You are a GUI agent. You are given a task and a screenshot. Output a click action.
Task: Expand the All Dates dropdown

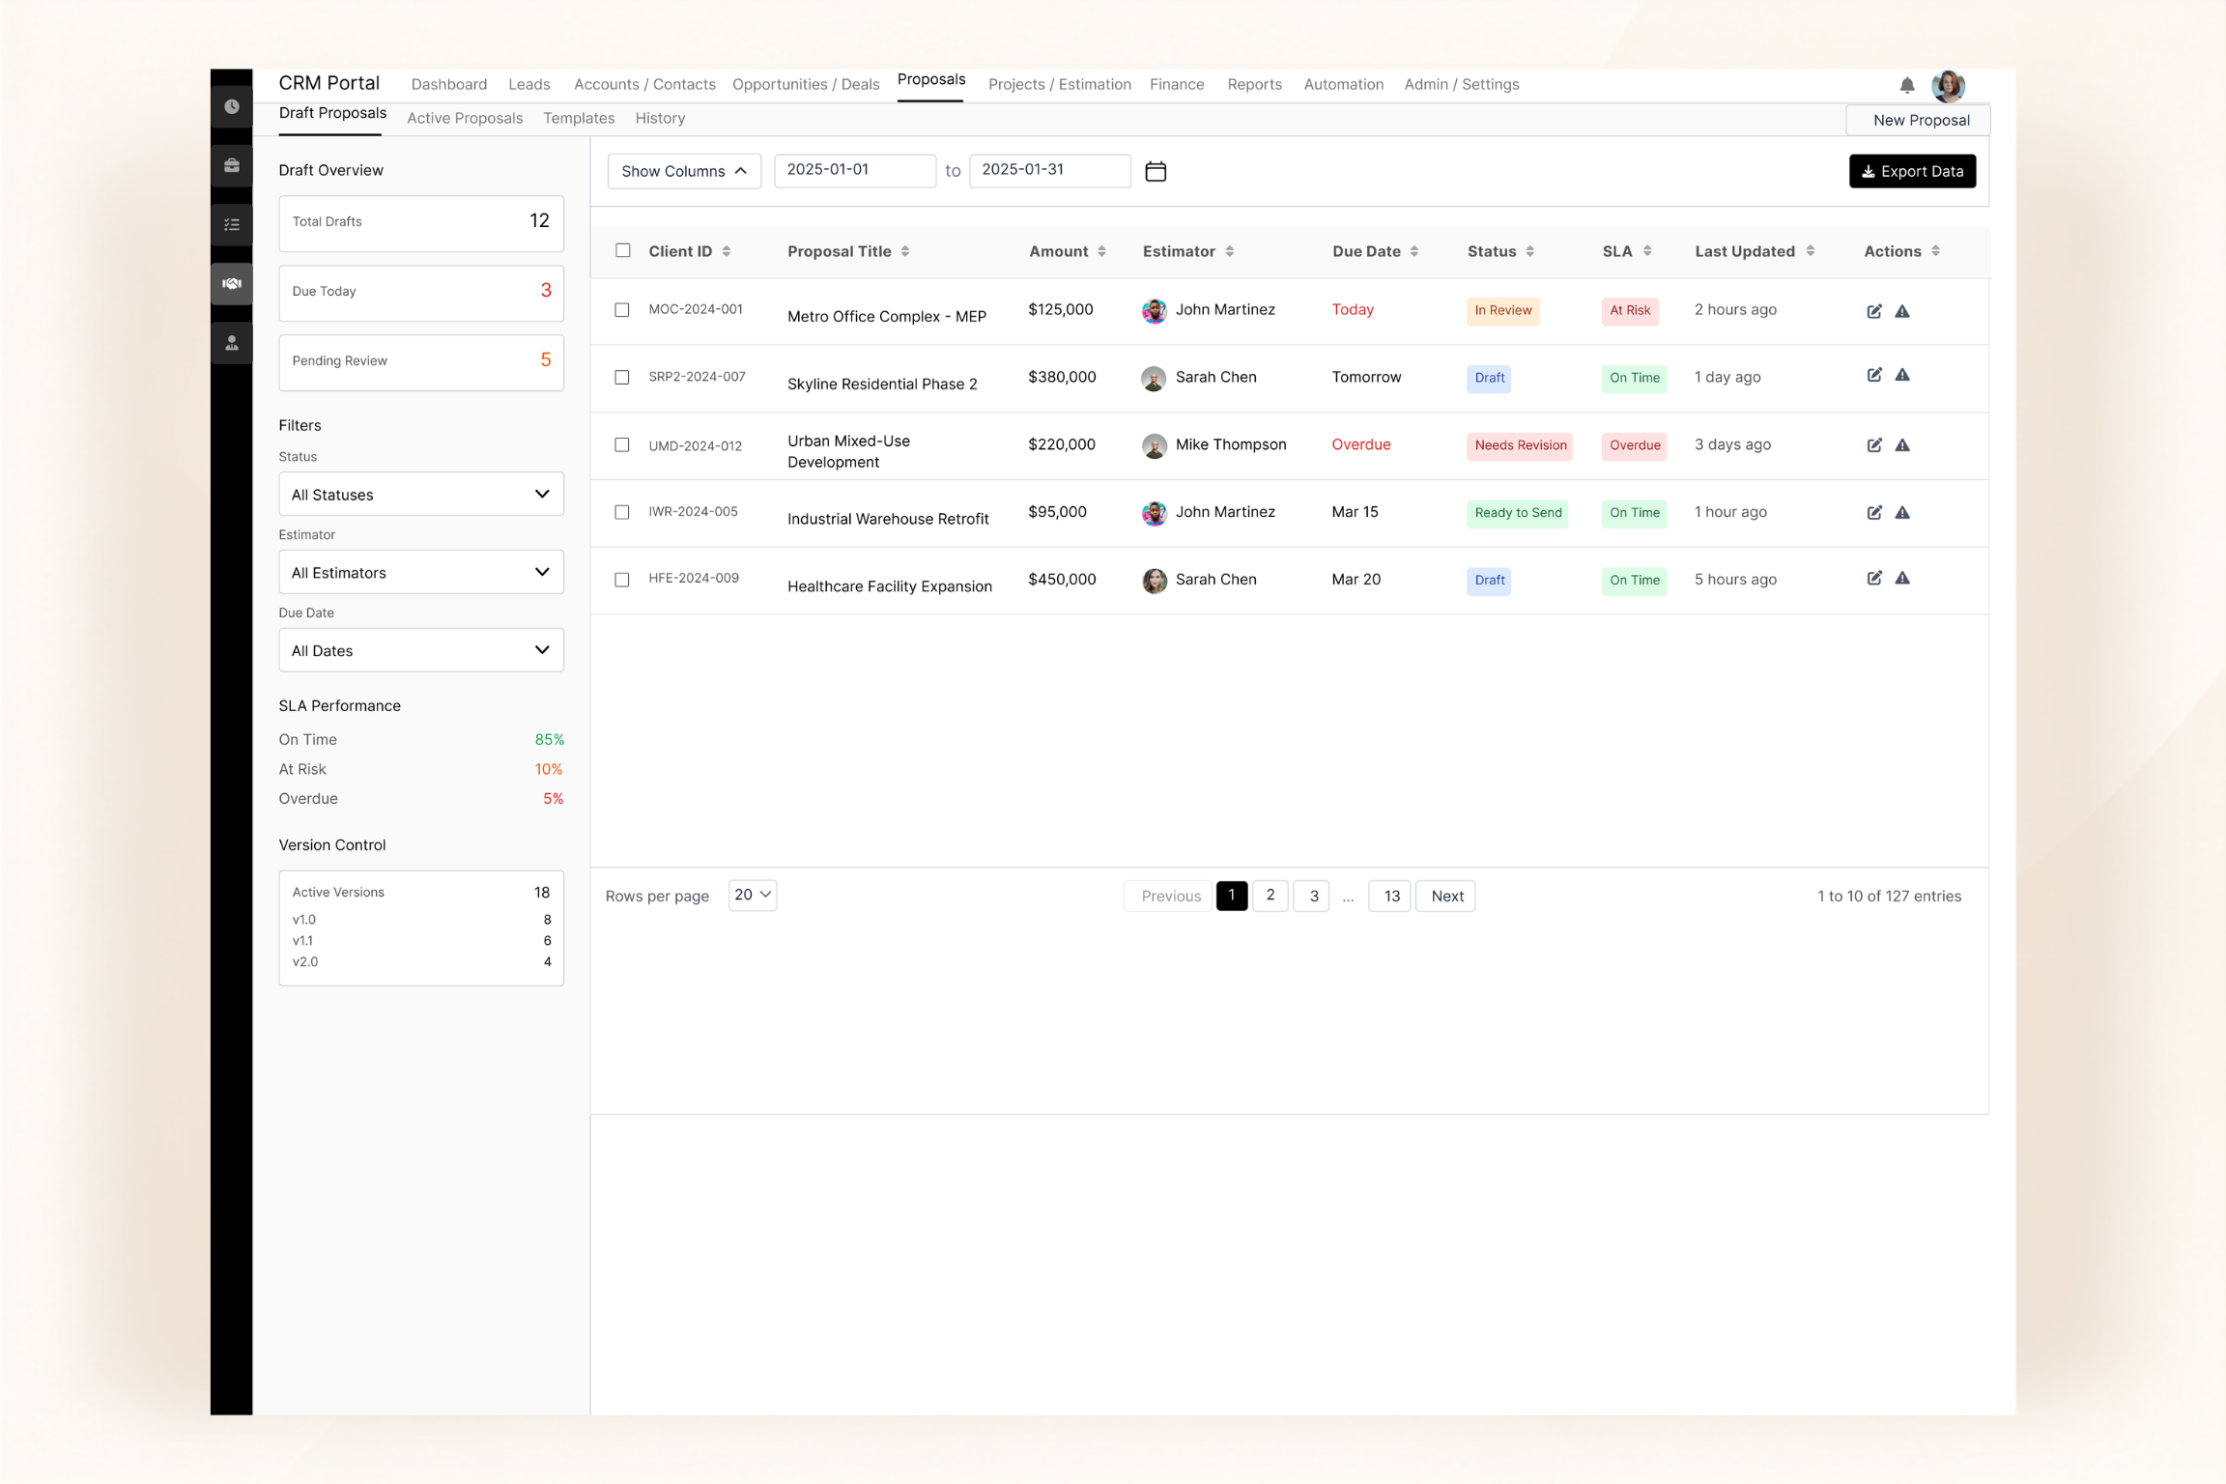(421, 650)
